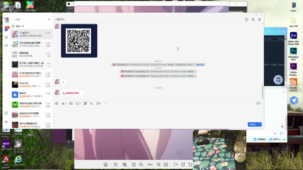Open NZXT CAM desktop shortcut
The image size is (303, 170).
[x=6, y=145]
